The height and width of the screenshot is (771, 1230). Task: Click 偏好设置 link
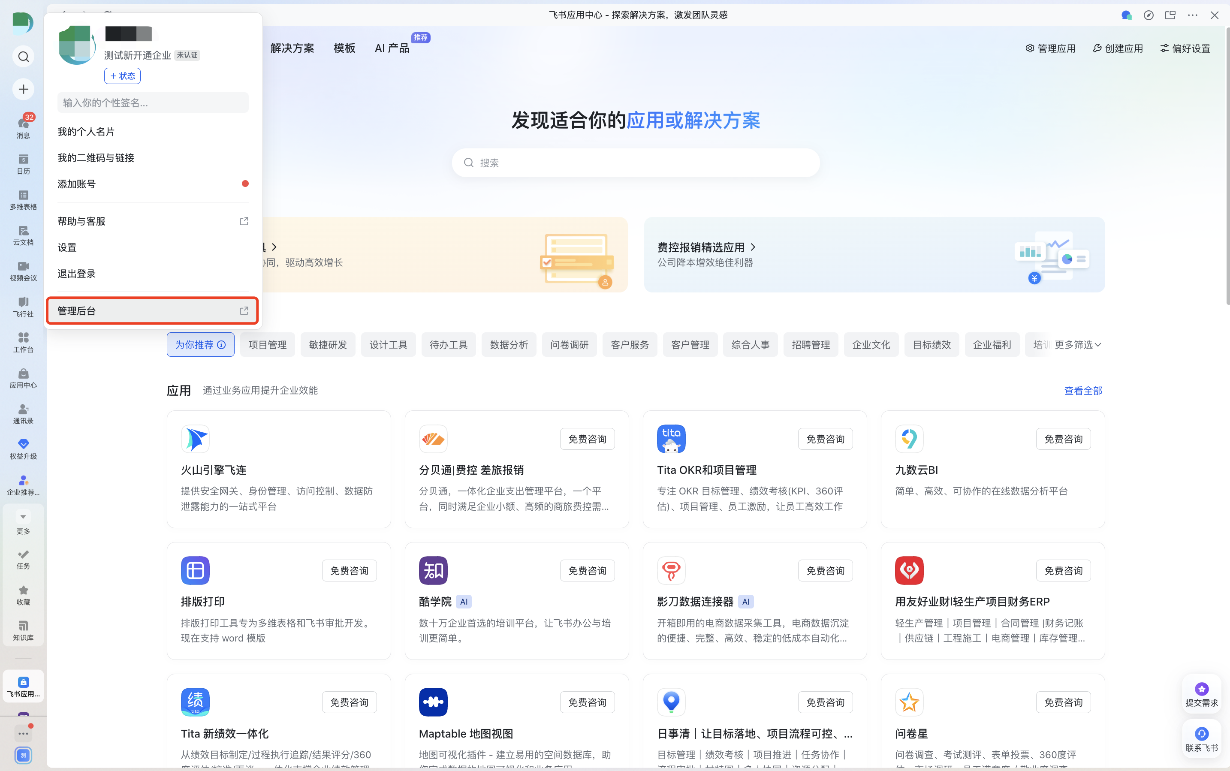[1185, 48]
